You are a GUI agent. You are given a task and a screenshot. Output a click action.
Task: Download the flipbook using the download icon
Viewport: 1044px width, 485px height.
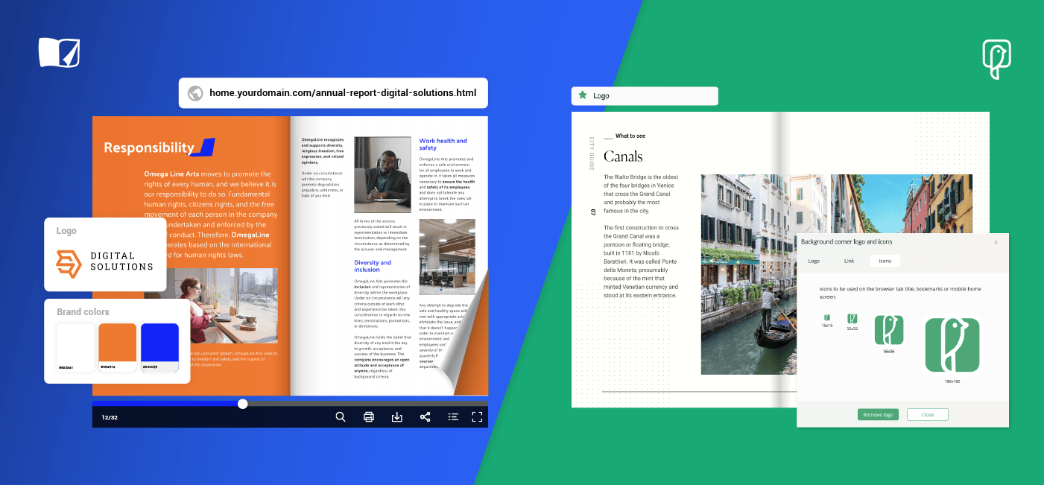(x=397, y=417)
